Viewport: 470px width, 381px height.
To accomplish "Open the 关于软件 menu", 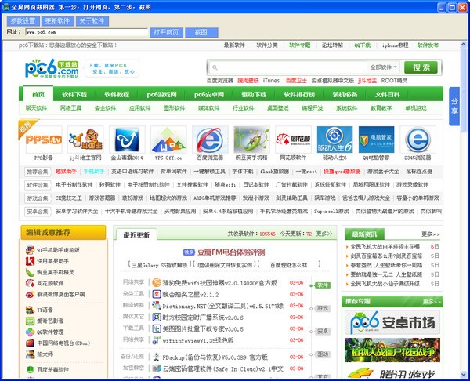I will pos(92,21).
